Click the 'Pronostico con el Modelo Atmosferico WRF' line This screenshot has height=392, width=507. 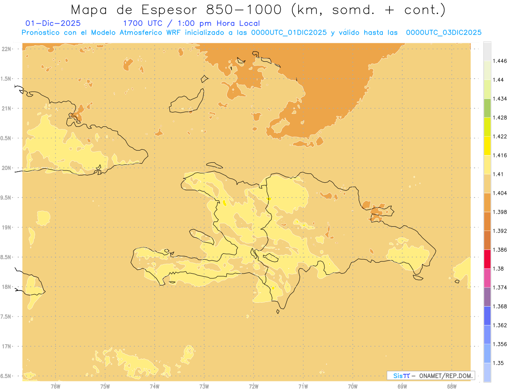point(251,33)
